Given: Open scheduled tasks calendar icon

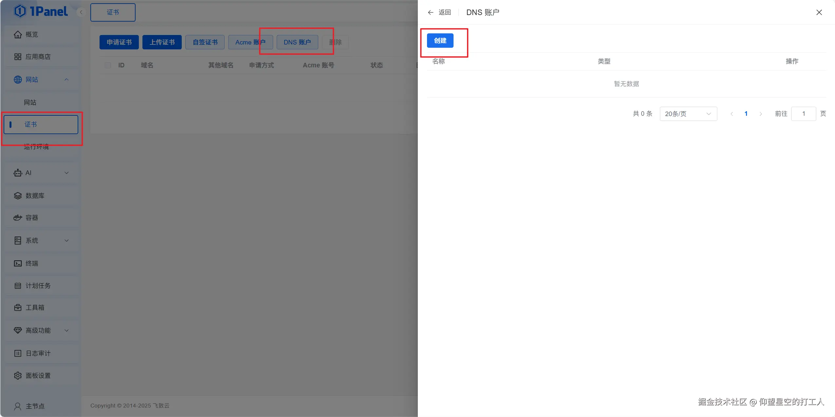Looking at the screenshot, I should click(x=18, y=286).
